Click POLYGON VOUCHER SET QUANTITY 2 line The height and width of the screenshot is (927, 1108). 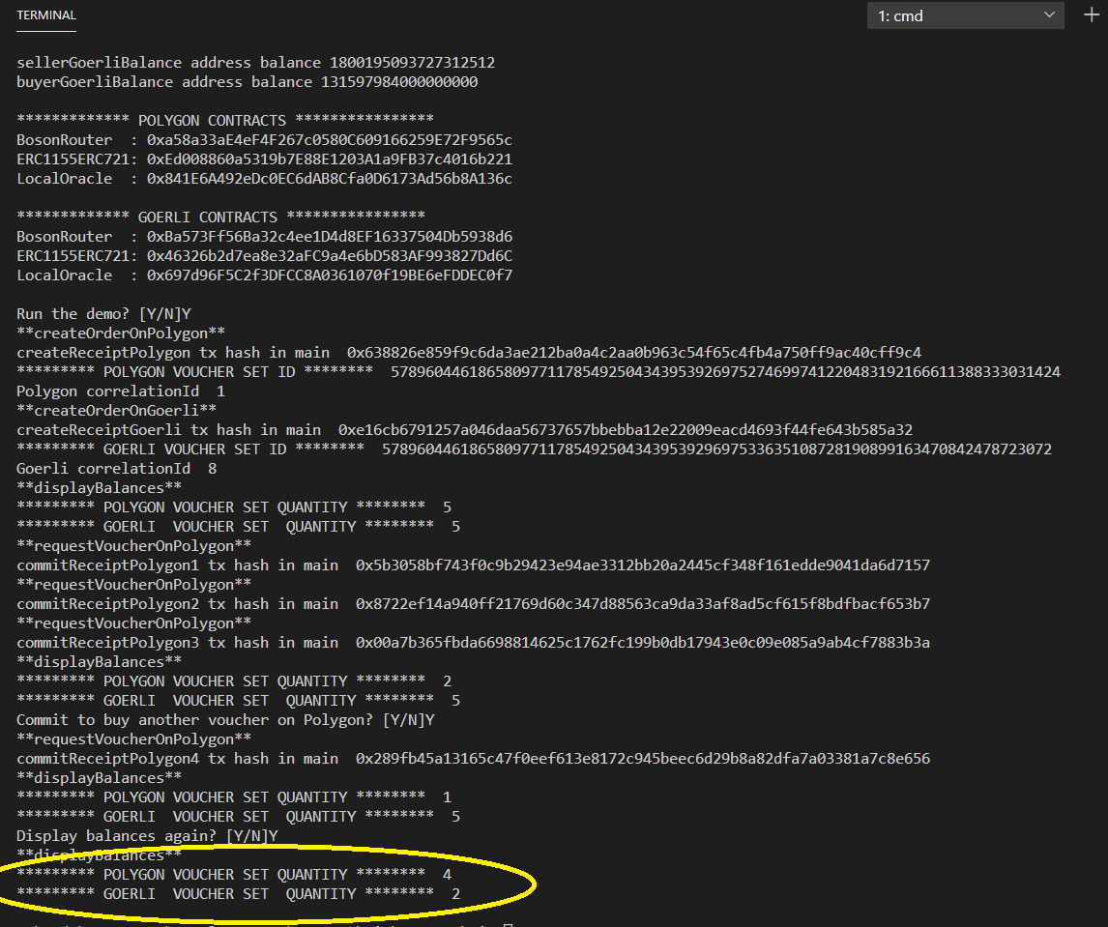point(234,681)
